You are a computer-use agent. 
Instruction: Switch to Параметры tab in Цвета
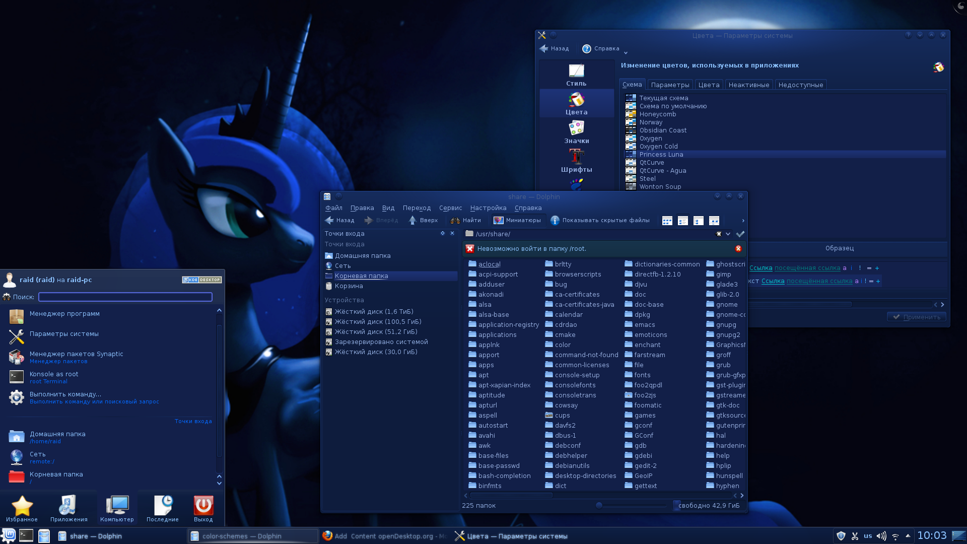tap(670, 85)
